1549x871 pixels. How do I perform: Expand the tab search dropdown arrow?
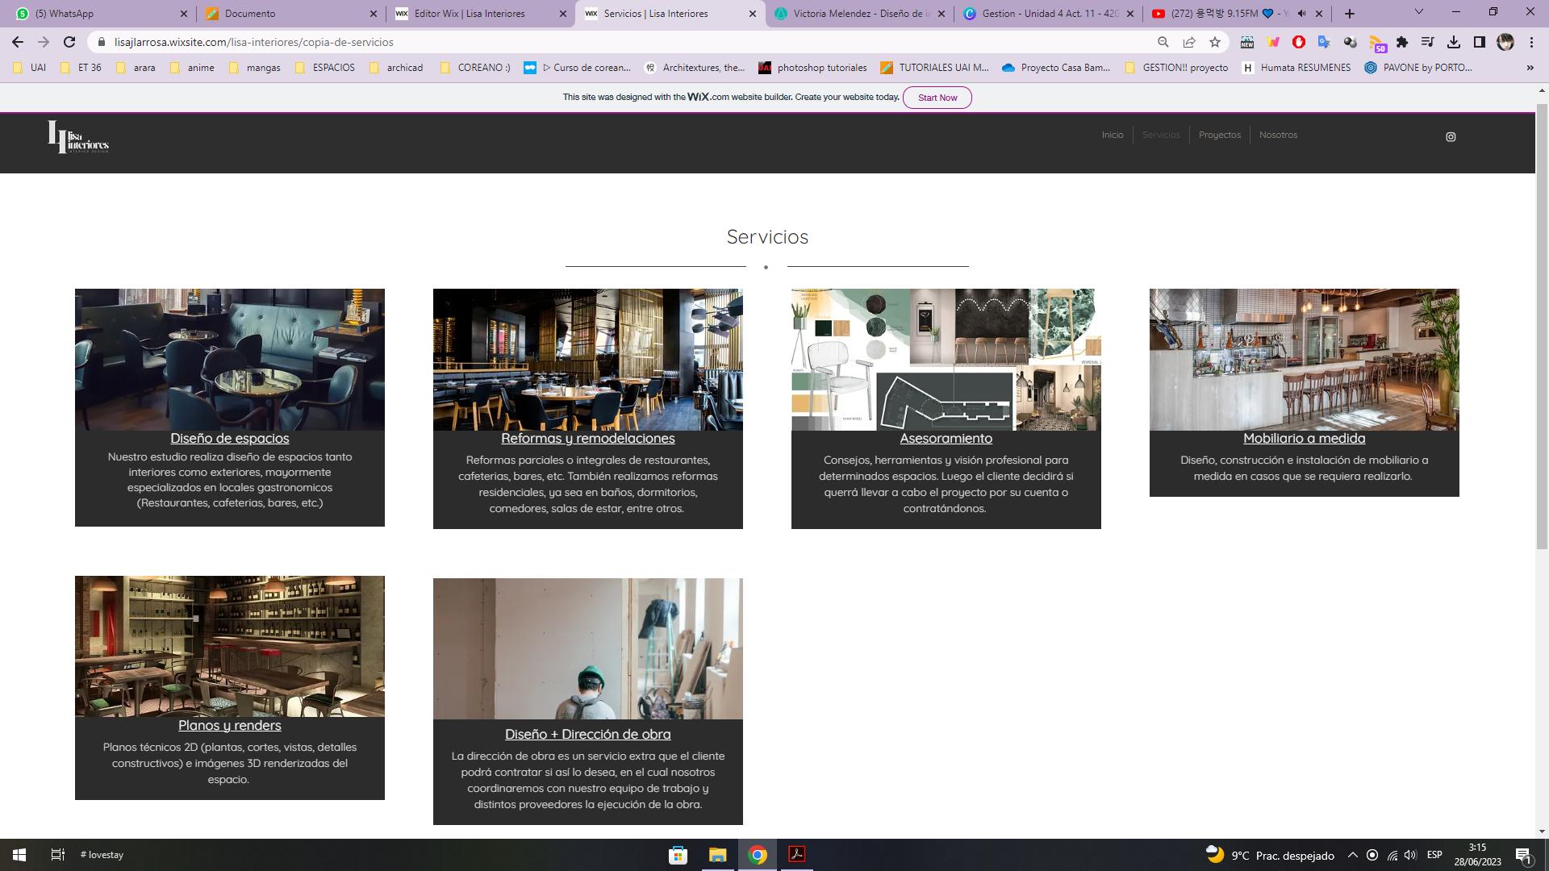point(1419,12)
